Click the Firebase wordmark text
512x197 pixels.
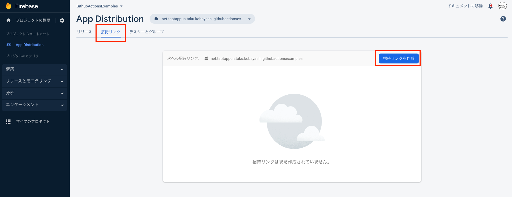click(26, 6)
